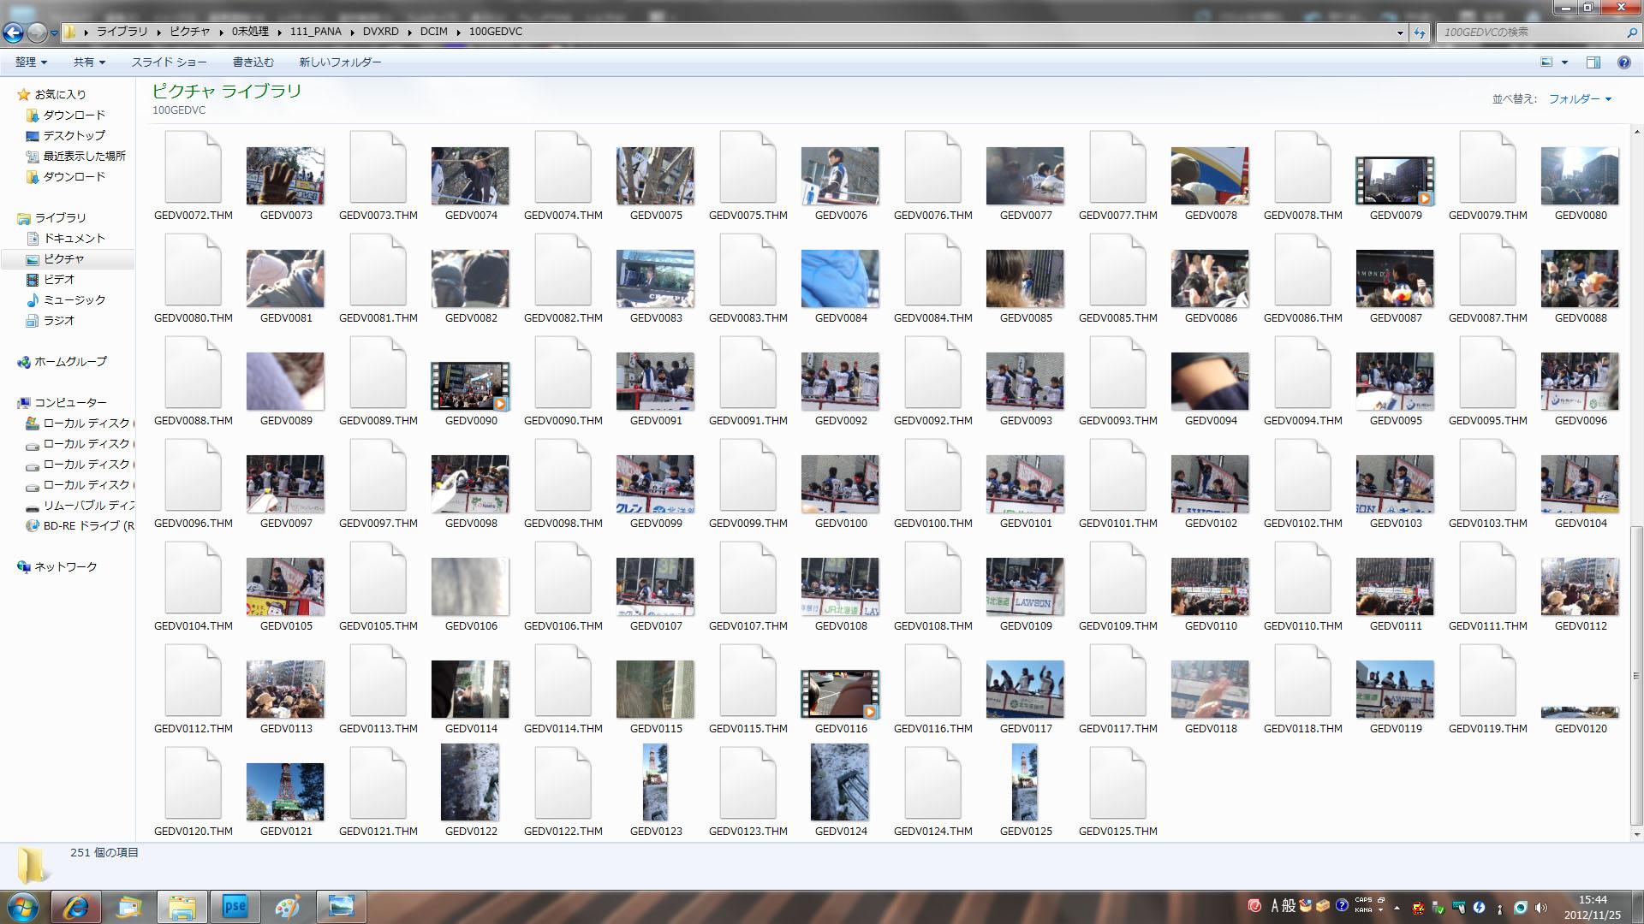1644x924 pixels.
Task: Expand the フォルダー sort-by dropdown
Action: [1580, 99]
